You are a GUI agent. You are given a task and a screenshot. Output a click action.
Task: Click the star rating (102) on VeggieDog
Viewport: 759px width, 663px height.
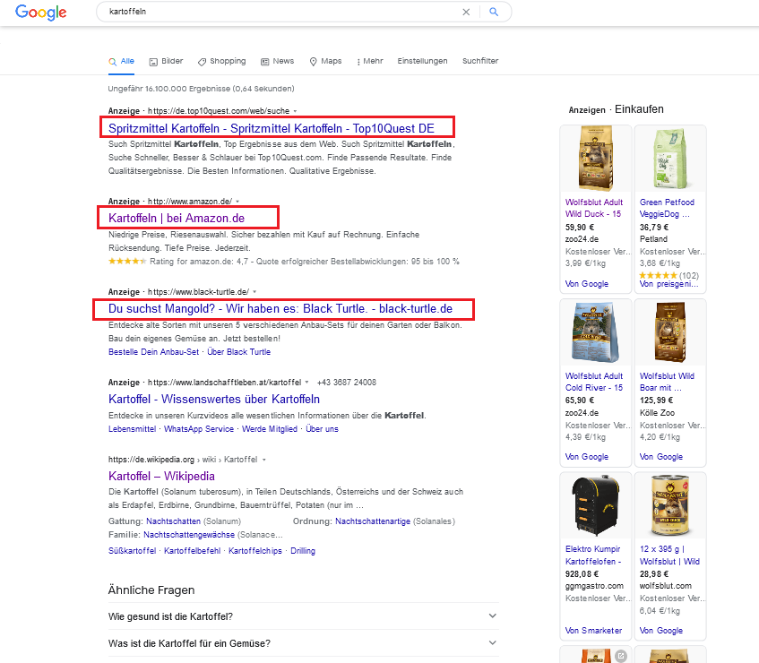coord(669,275)
